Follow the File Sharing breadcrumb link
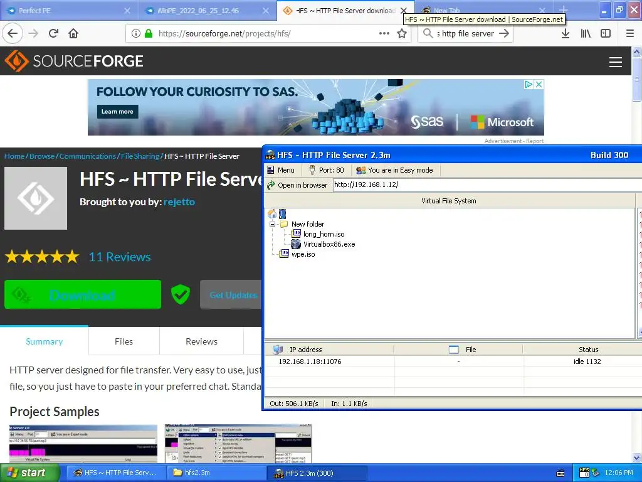Viewport: 642px width, 482px height. coord(140,156)
